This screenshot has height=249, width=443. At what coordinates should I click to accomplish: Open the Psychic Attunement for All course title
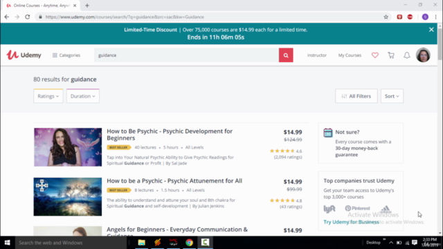[174, 181]
